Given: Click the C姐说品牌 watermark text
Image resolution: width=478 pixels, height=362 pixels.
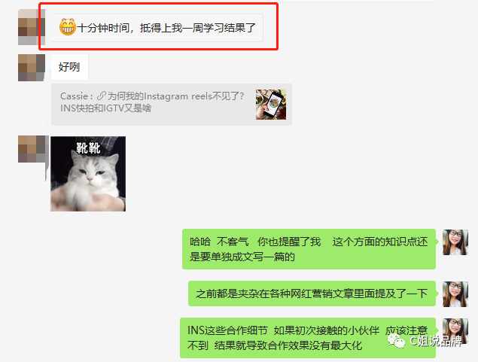Looking at the screenshot, I should coord(436,341).
